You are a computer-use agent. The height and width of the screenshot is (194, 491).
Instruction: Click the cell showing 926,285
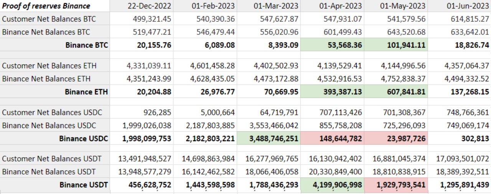click(x=141, y=112)
